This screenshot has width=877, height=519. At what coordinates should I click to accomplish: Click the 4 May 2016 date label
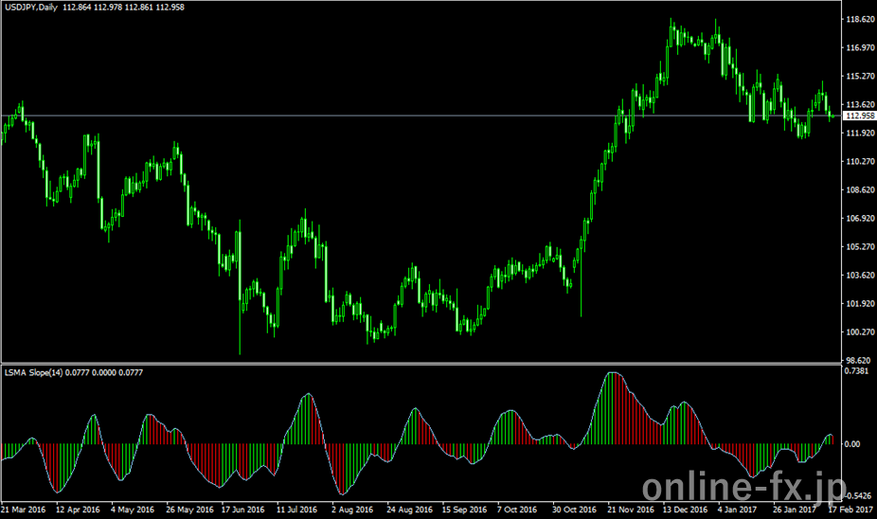[x=133, y=510]
